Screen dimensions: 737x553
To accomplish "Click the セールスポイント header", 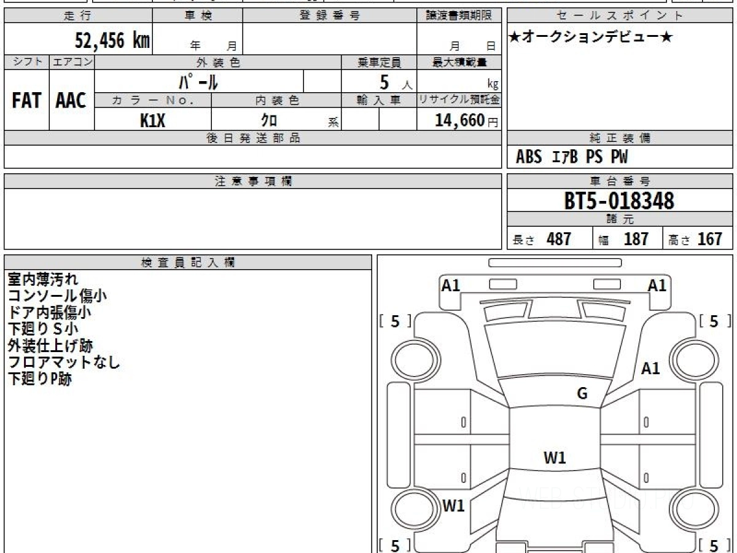I will coord(620,16).
